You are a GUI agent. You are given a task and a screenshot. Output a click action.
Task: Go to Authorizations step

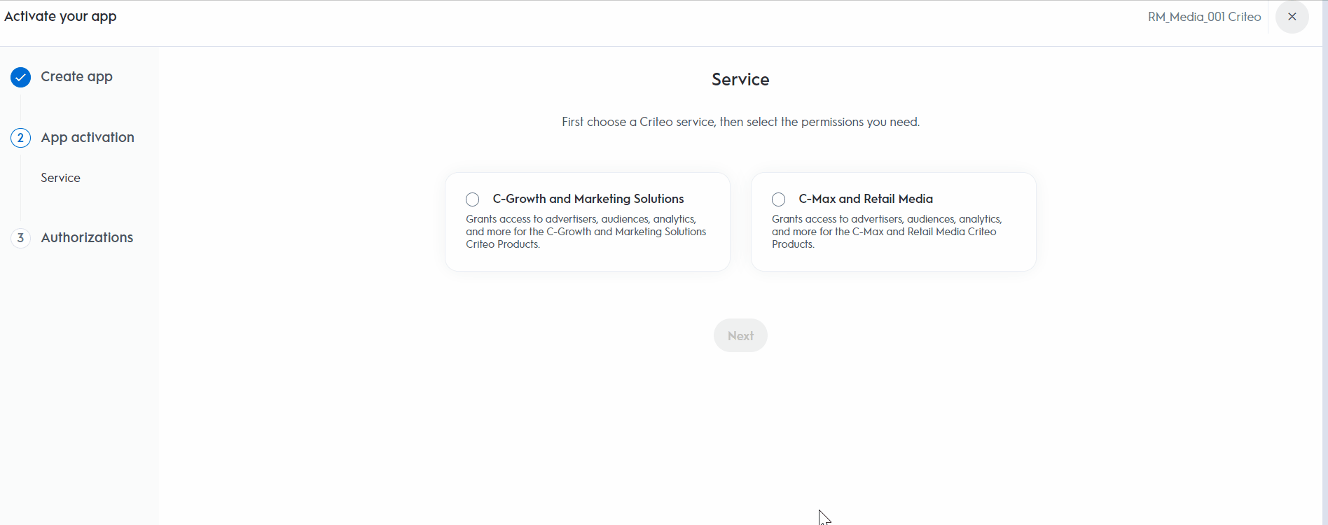(87, 237)
